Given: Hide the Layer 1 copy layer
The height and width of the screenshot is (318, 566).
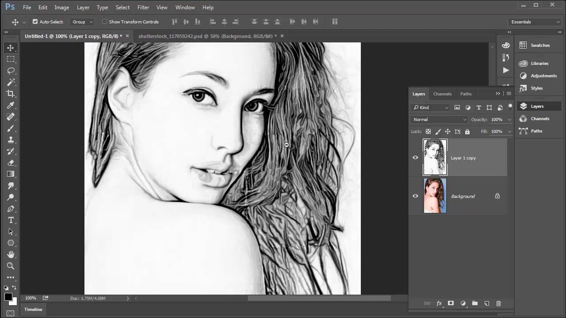Looking at the screenshot, I should point(415,158).
